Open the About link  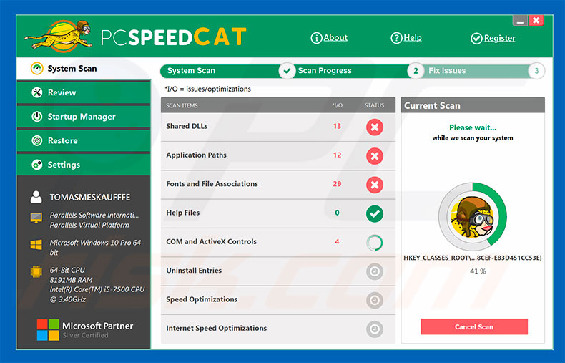pyautogui.click(x=335, y=37)
